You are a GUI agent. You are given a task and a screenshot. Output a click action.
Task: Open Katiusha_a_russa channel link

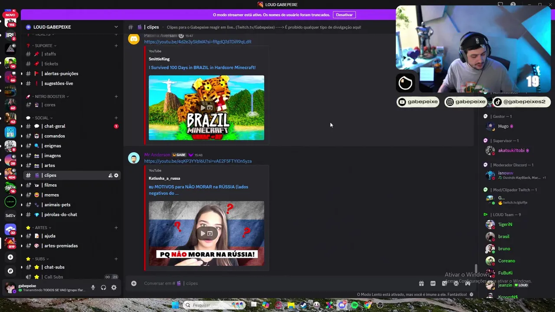click(x=164, y=178)
